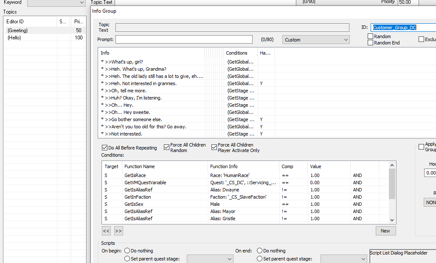Click the New condition button
Viewport: 436px width, 263px height.
(x=385, y=231)
